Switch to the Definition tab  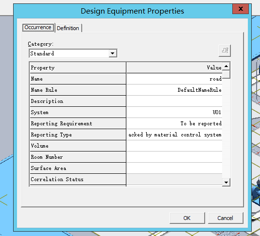pos(68,28)
